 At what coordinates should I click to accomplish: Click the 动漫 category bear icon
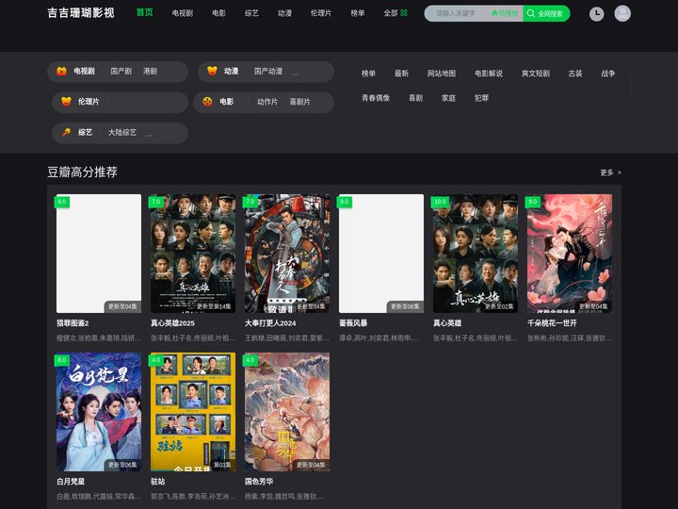212,71
